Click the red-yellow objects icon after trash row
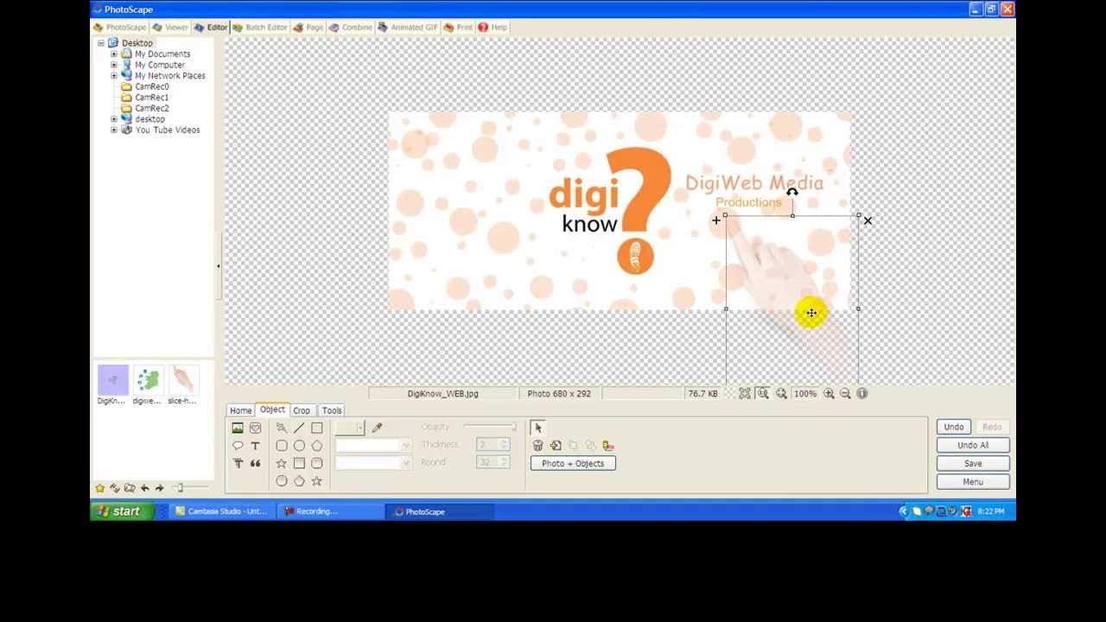This screenshot has width=1106, height=622. pos(608,446)
